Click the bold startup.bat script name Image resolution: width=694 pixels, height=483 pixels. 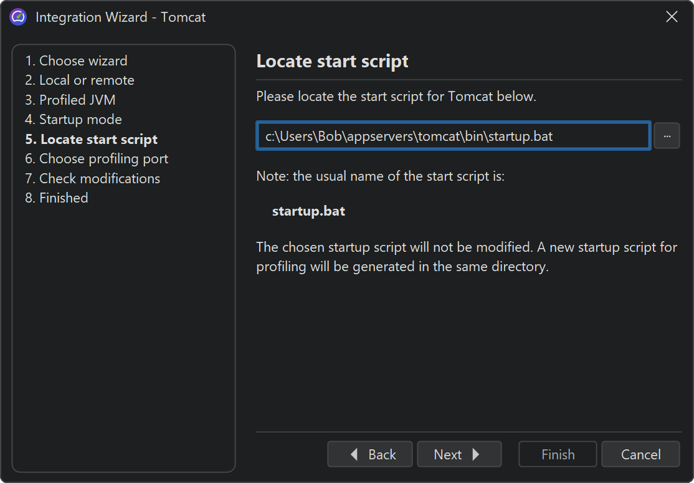click(308, 211)
